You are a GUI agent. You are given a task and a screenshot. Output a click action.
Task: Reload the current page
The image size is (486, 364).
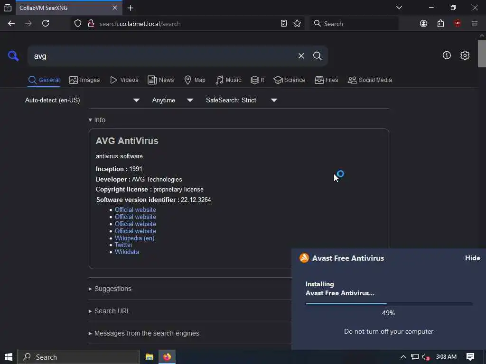[x=46, y=24]
